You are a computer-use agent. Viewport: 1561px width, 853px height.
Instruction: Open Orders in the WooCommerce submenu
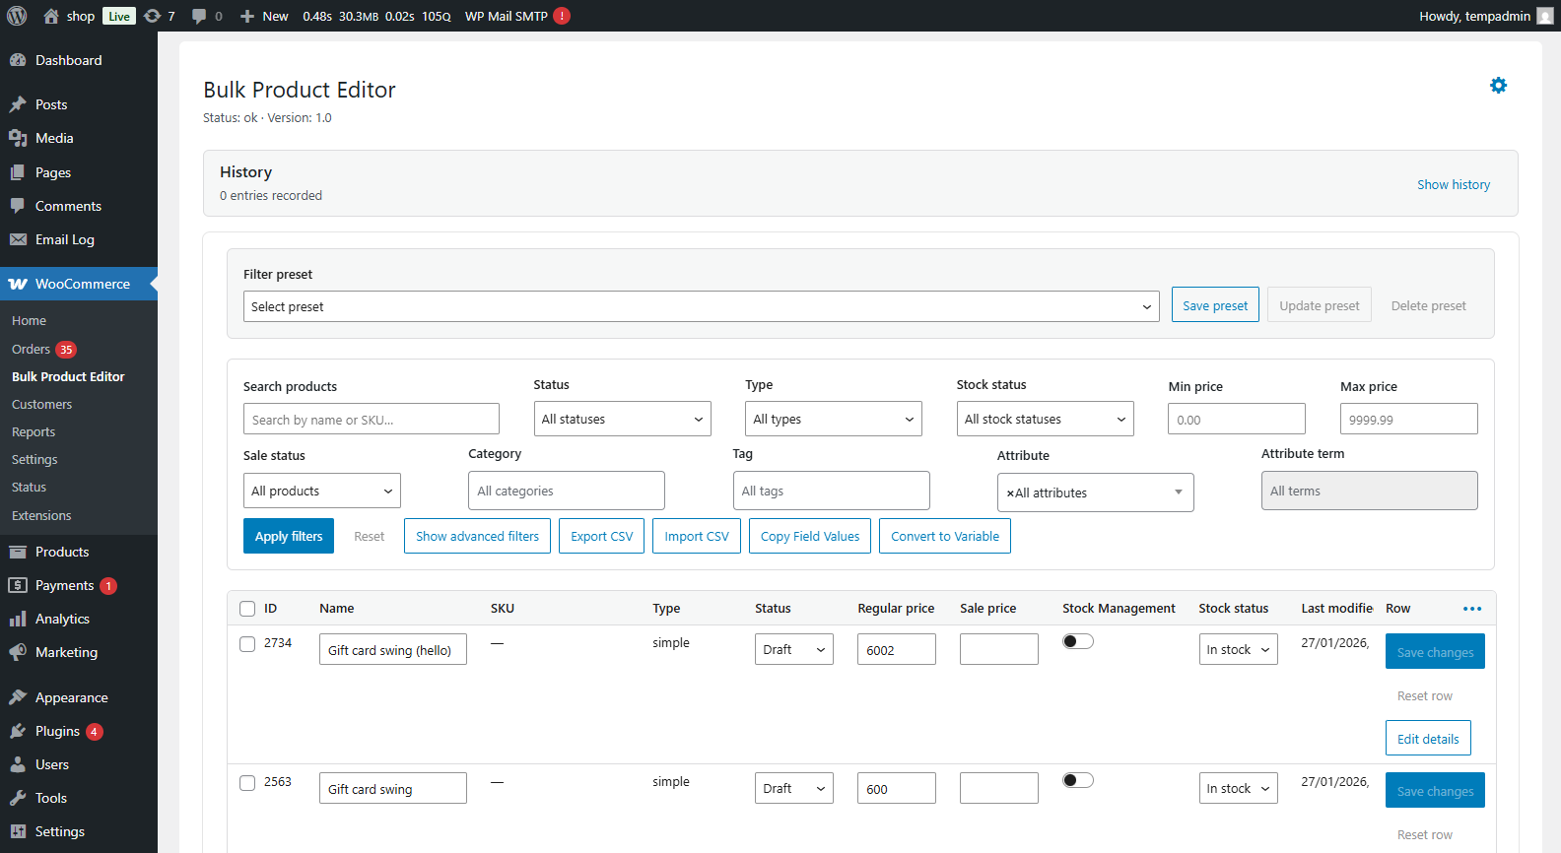coord(31,349)
